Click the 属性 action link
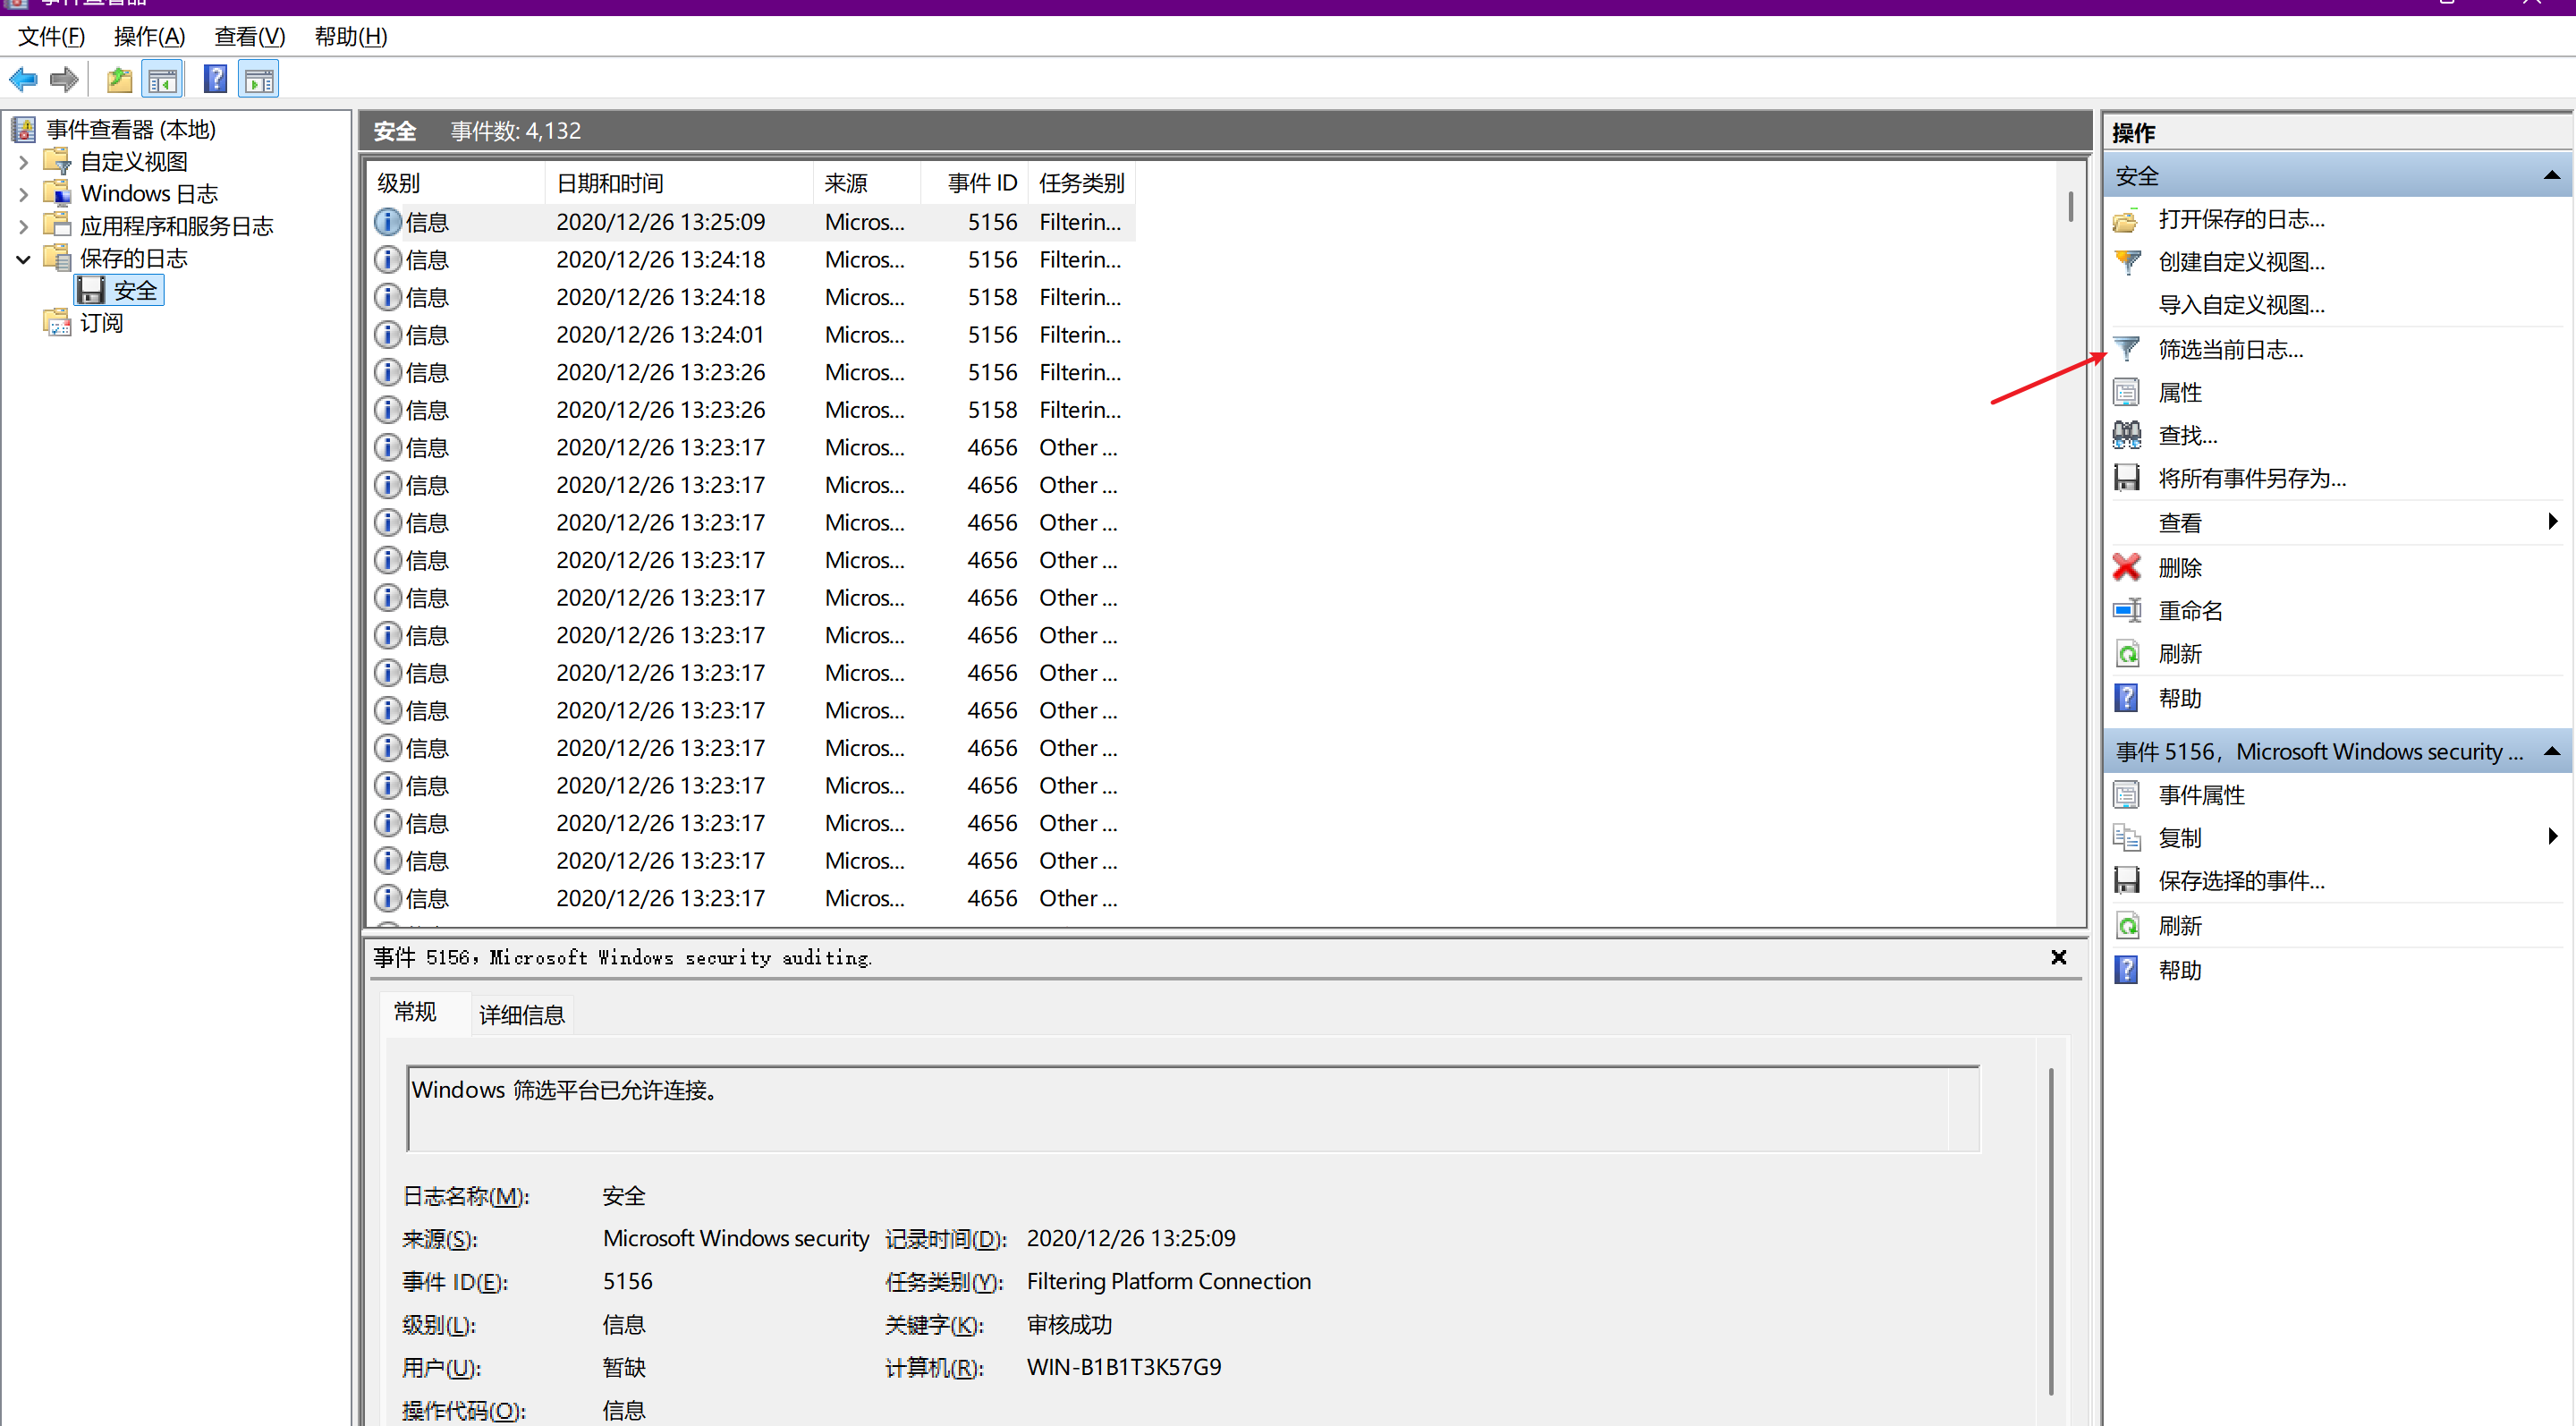2576x1426 pixels. pos(2180,393)
